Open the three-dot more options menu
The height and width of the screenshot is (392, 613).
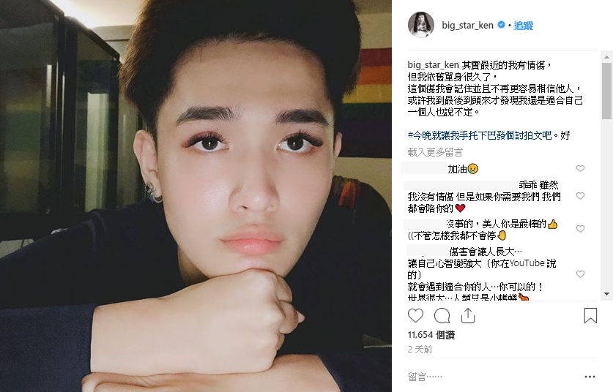590,377
